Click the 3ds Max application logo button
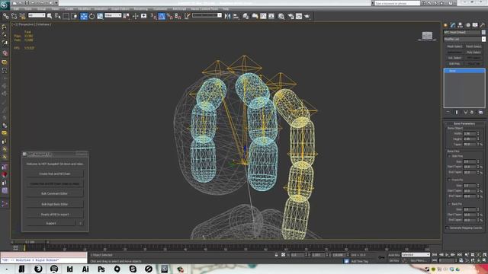This screenshot has width=488, height=274. tap(5, 5)
